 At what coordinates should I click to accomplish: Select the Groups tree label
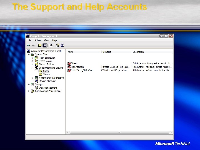[x=46, y=74]
